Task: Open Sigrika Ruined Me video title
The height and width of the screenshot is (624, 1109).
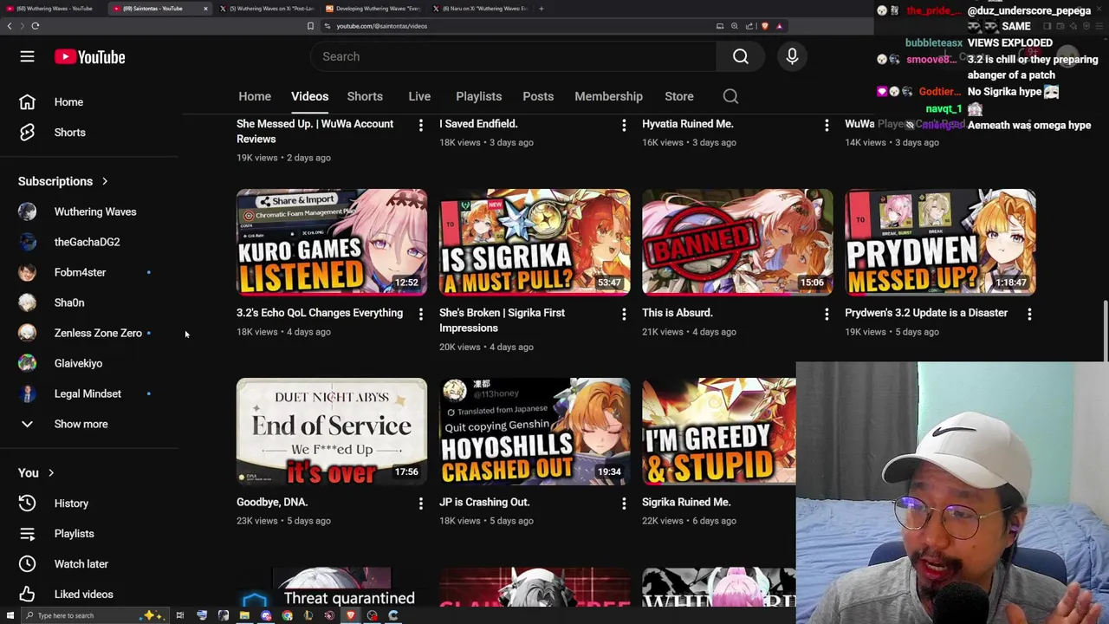Action: (686, 503)
